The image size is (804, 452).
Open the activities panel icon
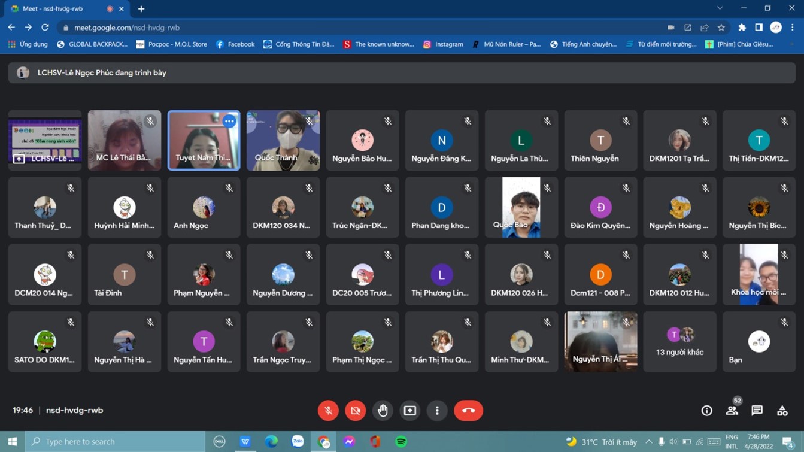click(782, 411)
